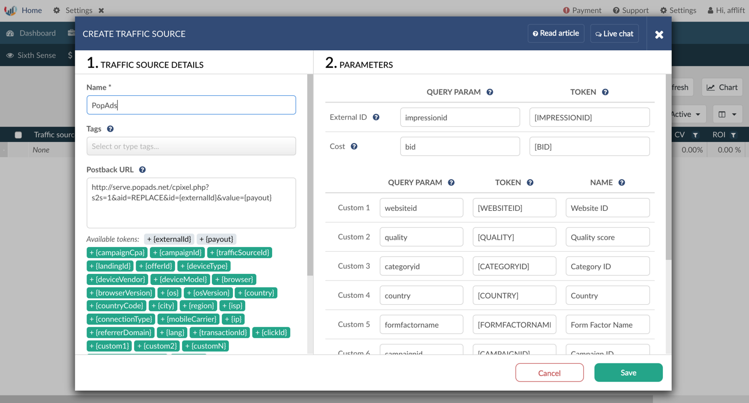Toggle the select-all checkbox in table header

tap(18, 135)
